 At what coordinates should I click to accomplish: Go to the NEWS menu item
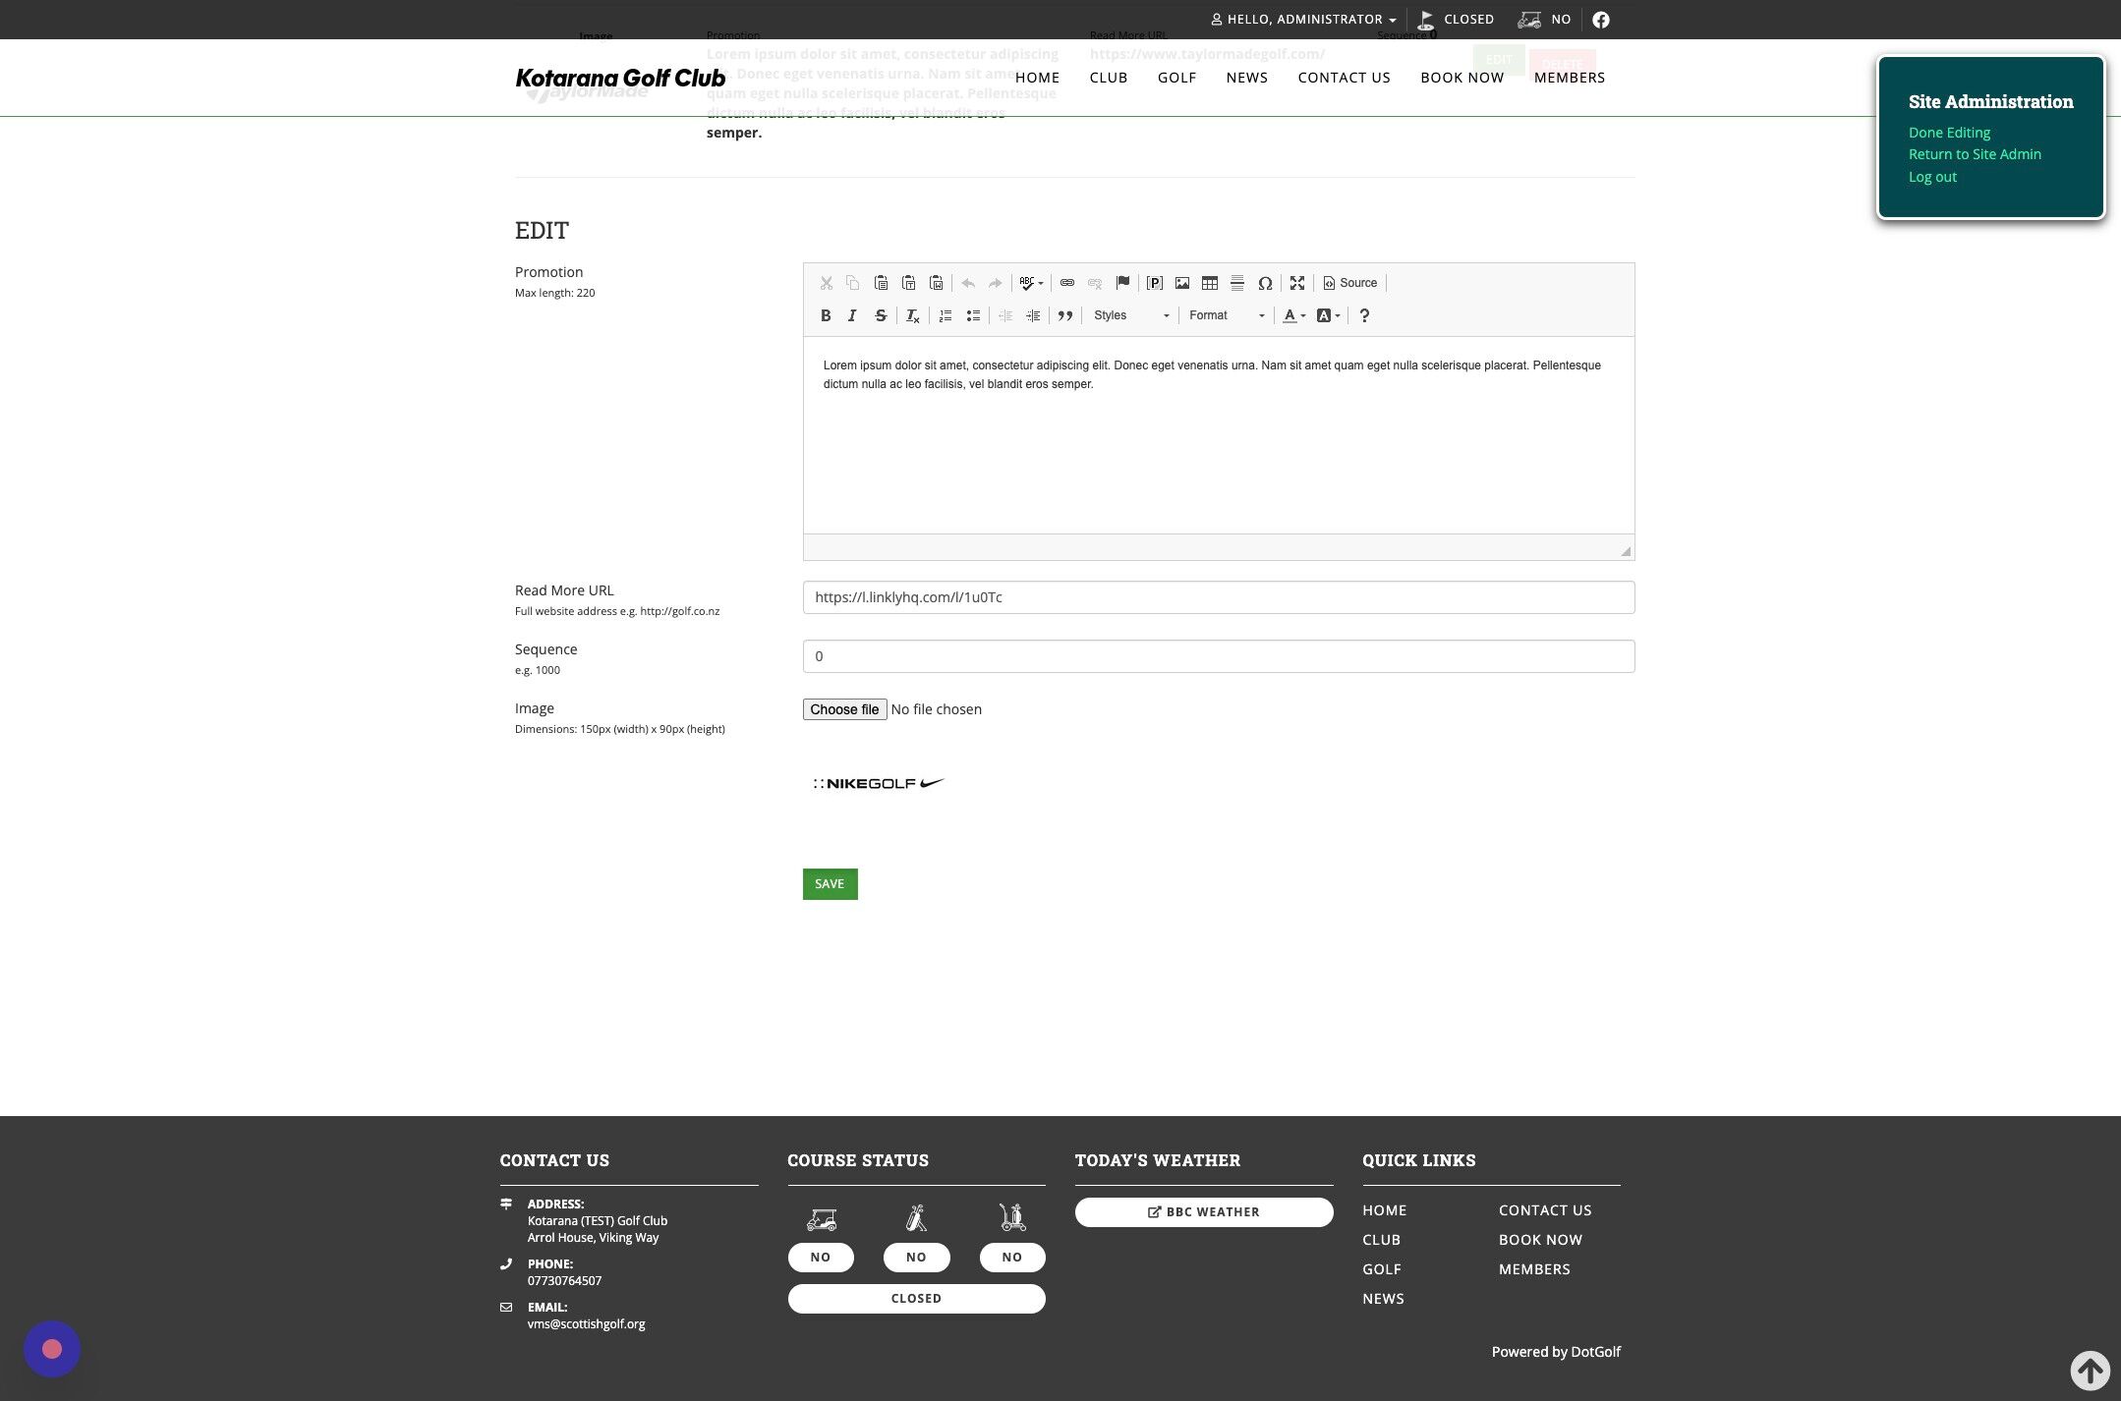(1246, 78)
